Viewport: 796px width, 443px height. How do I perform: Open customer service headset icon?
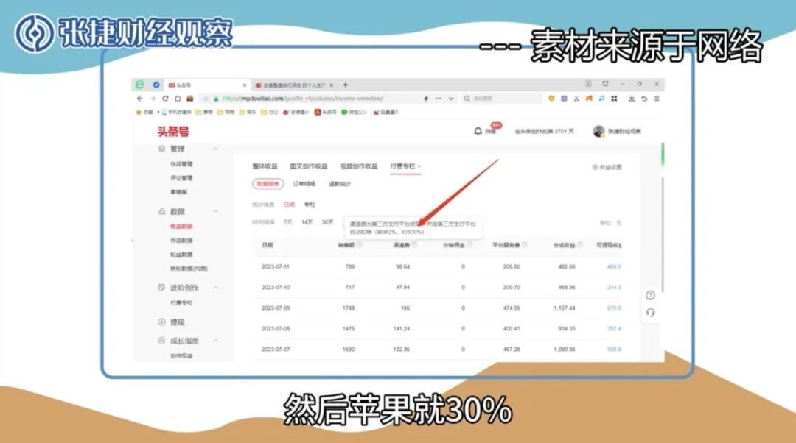(650, 312)
